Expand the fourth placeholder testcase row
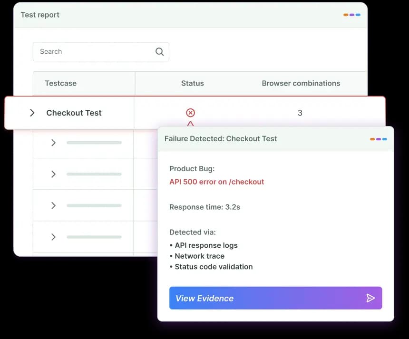The image size is (409, 339). point(53,237)
